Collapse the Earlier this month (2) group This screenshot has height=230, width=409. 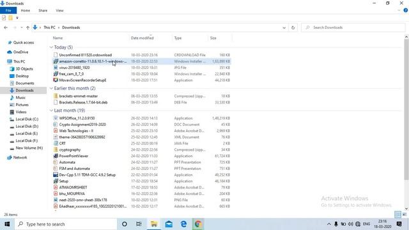pos(51,88)
